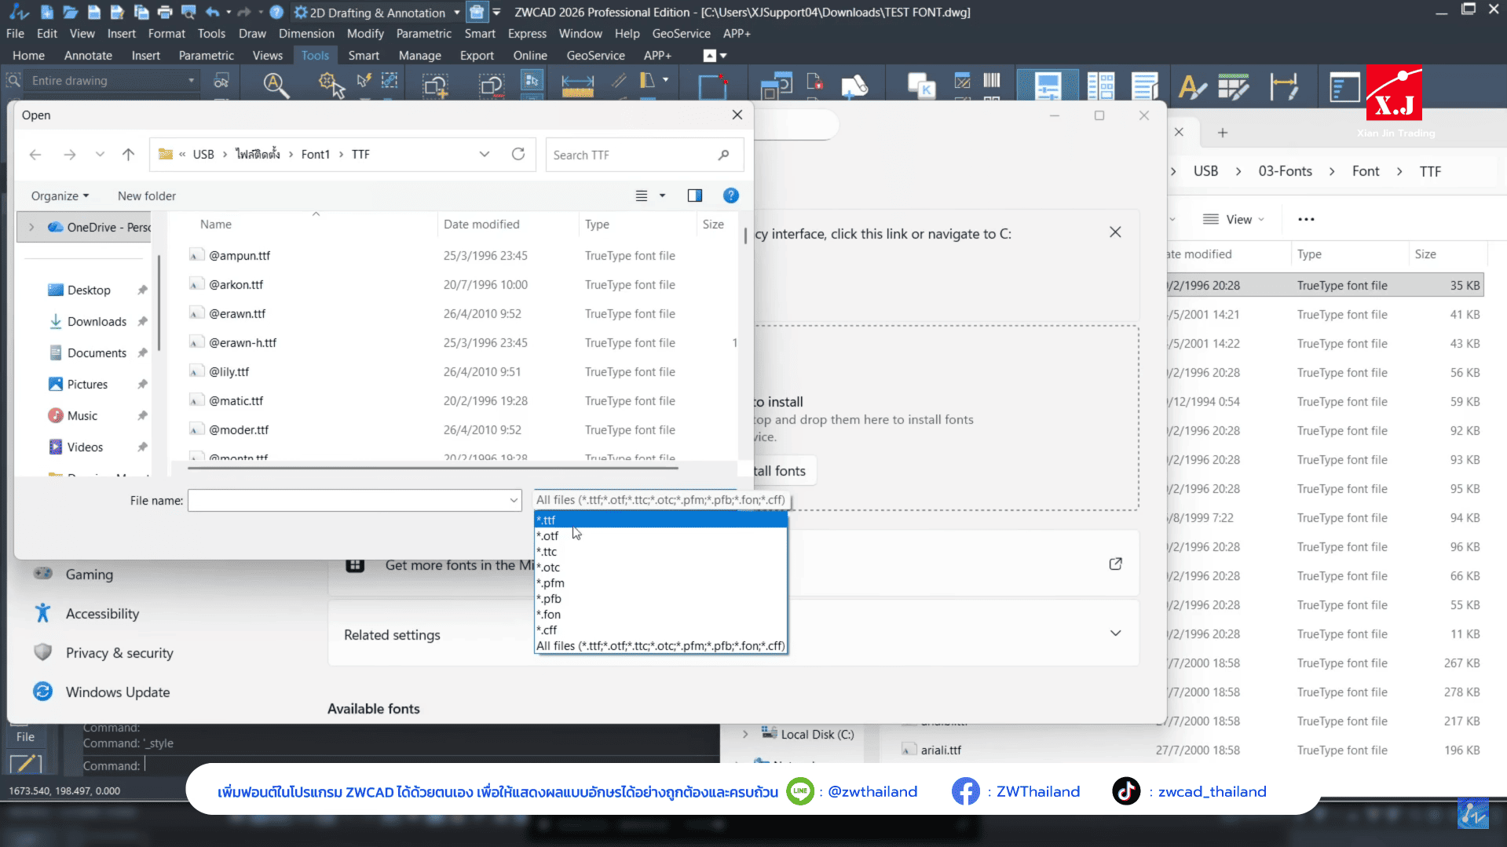Viewport: 1507px width, 847px height.
Task: Click the Save icon in quick access toolbar
Action: pos(94,12)
